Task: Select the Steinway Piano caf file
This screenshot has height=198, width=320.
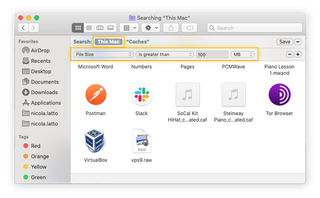Action: tap(234, 95)
